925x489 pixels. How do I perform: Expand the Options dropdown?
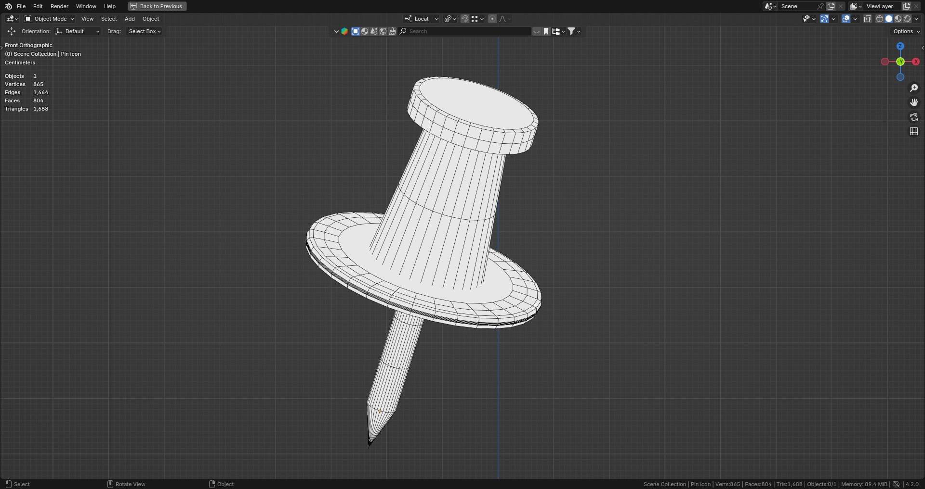tap(906, 31)
